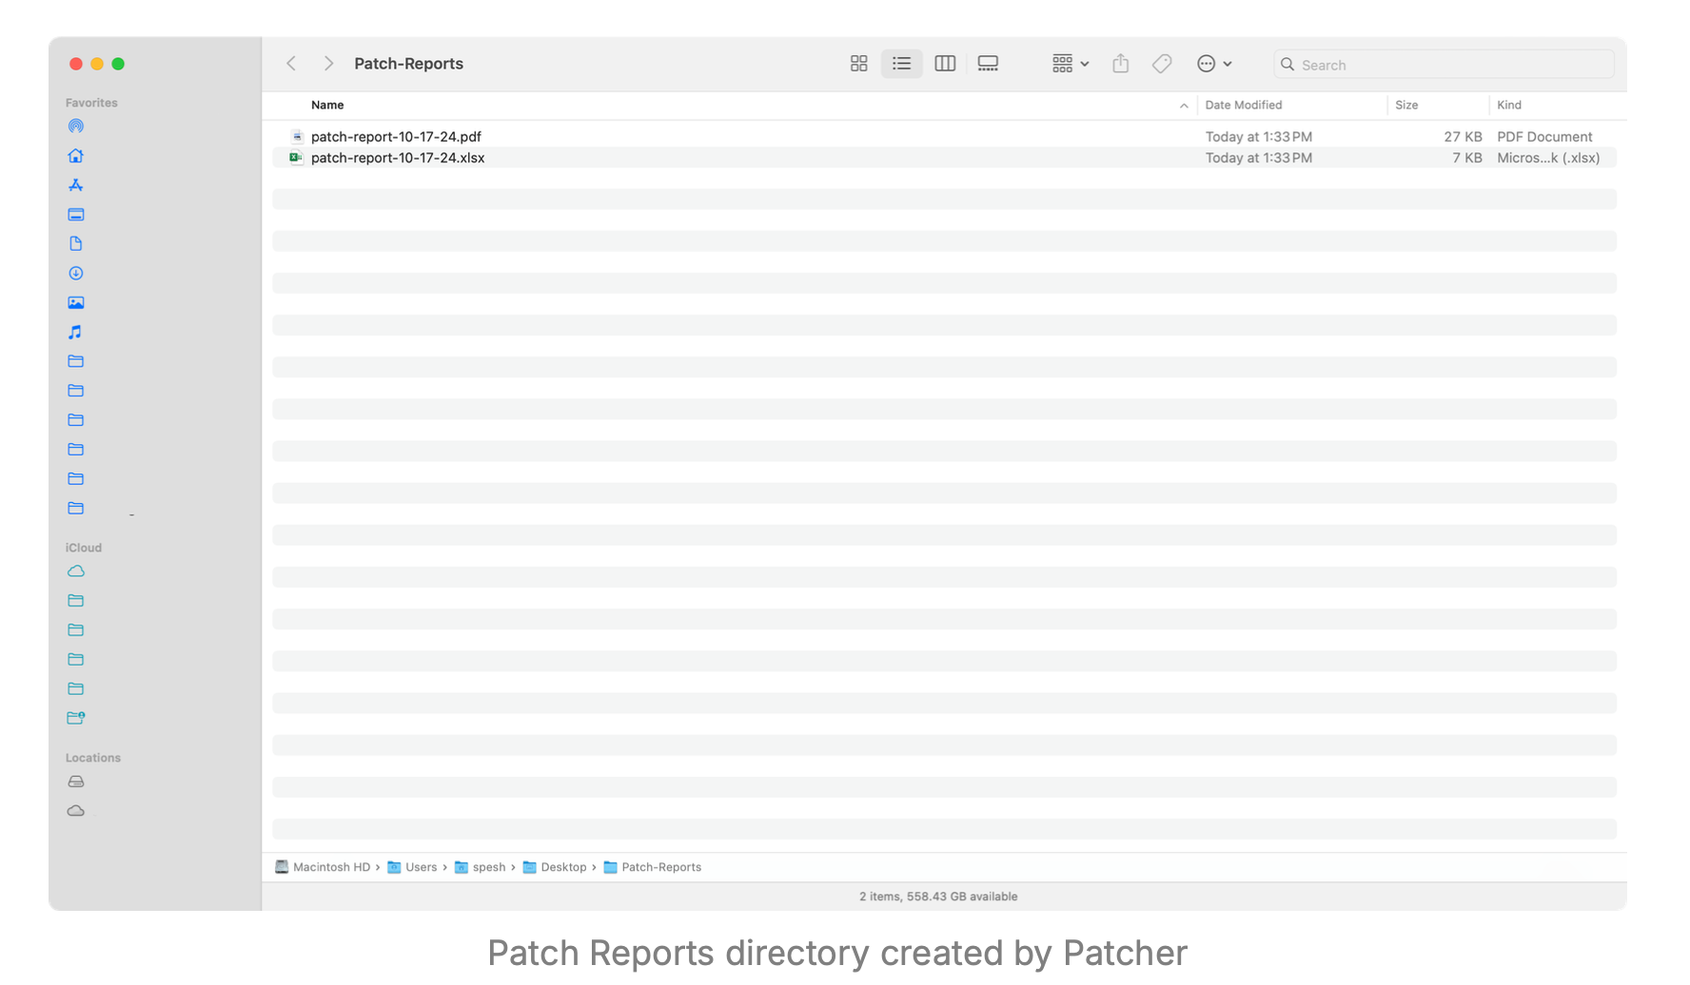Click Patch-Reports in the path bar
The image size is (1690, 985).
click(653, 867)
